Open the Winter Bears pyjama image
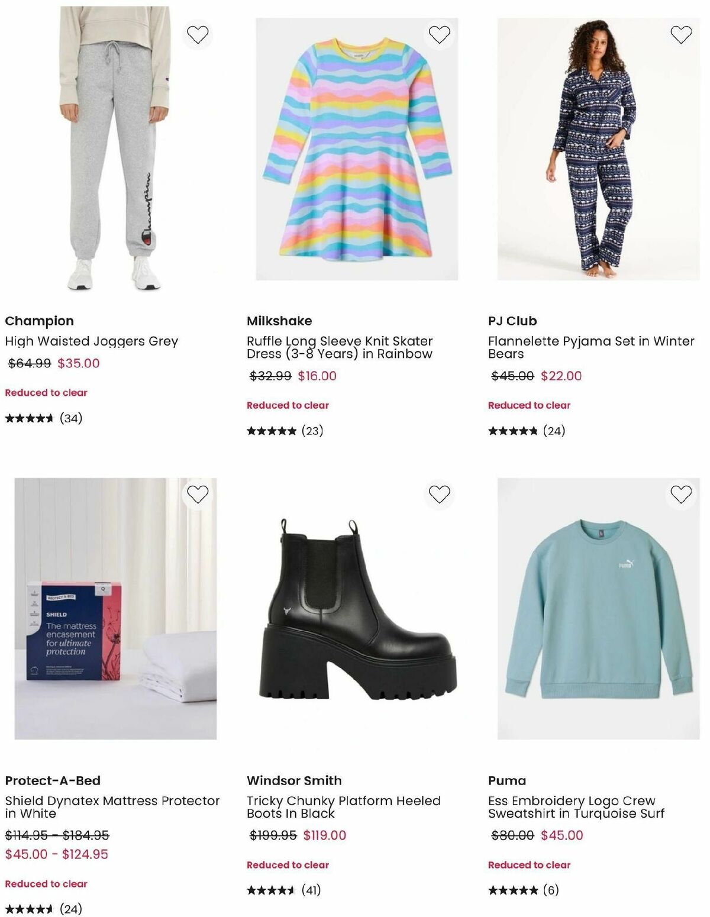The image size is (710, 917). 596,148
